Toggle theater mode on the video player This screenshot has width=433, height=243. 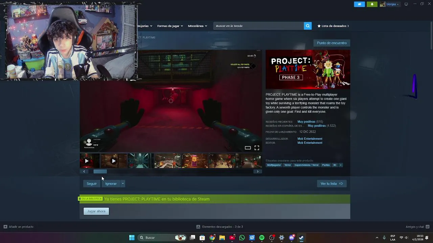(x=248, y=148)
